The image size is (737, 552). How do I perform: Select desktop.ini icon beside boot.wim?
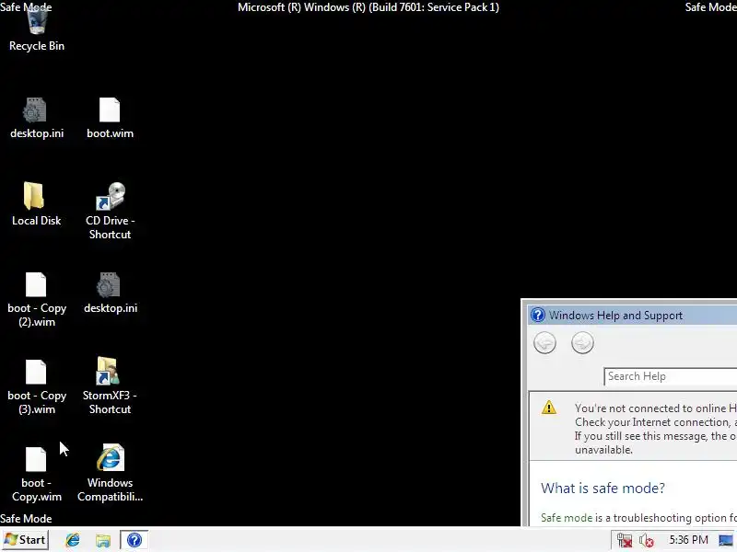pos(36,118)
